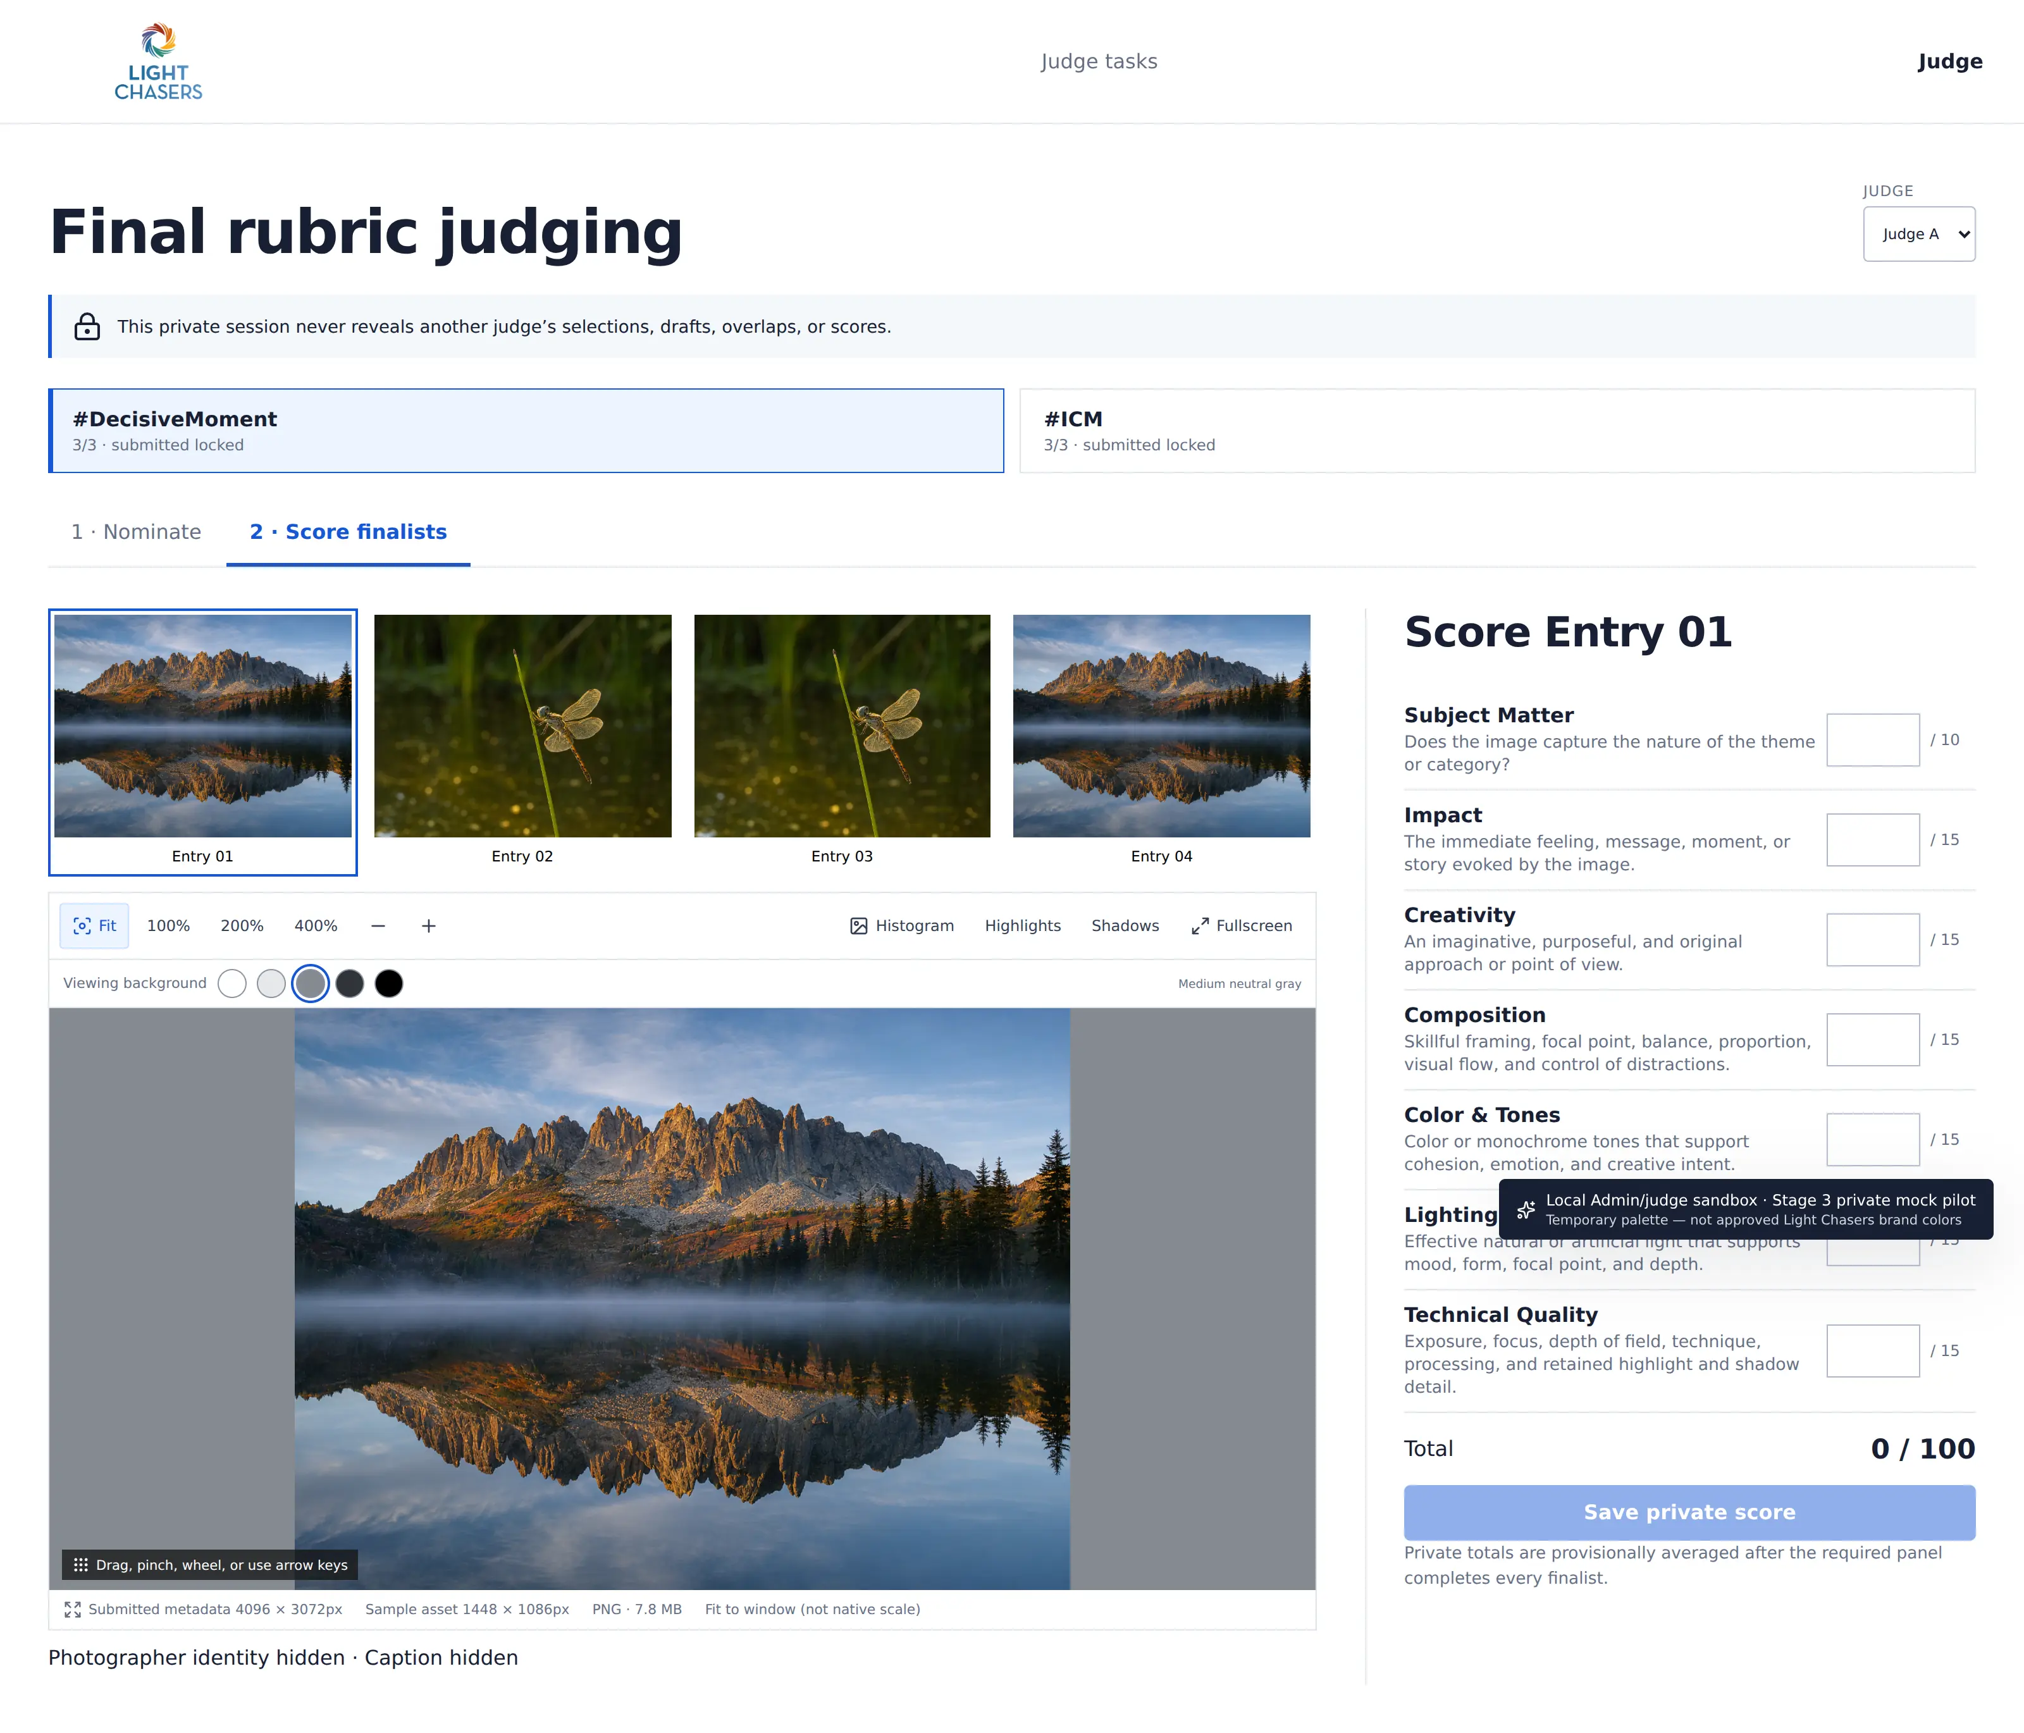Open Judge tasks navigation link

1099,61
